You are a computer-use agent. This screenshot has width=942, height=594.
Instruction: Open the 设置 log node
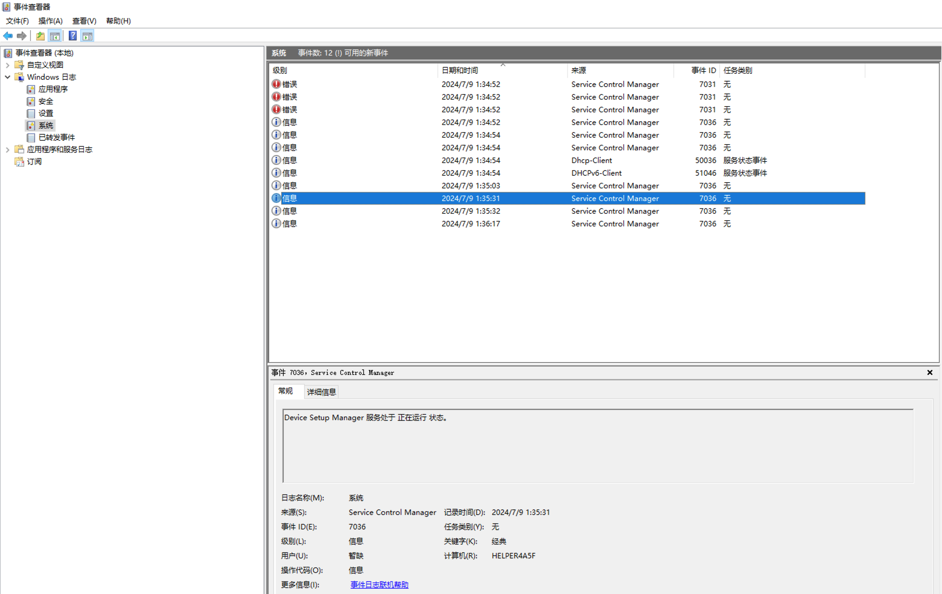[45, 113]
